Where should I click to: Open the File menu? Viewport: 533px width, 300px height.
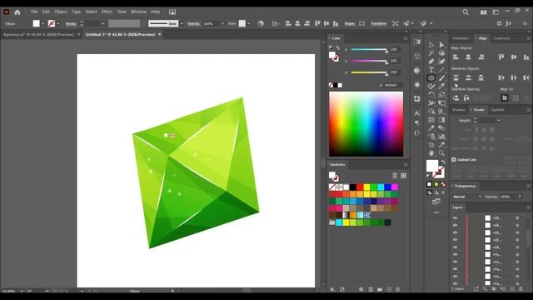pos(34,12)
